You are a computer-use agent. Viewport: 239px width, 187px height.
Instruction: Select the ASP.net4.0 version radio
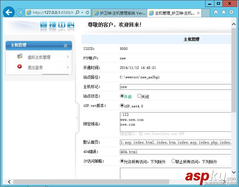point(122,106)
